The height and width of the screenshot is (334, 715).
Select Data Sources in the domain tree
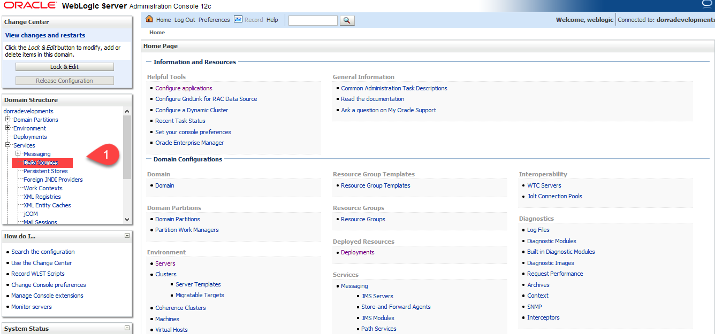coord(41,162)
